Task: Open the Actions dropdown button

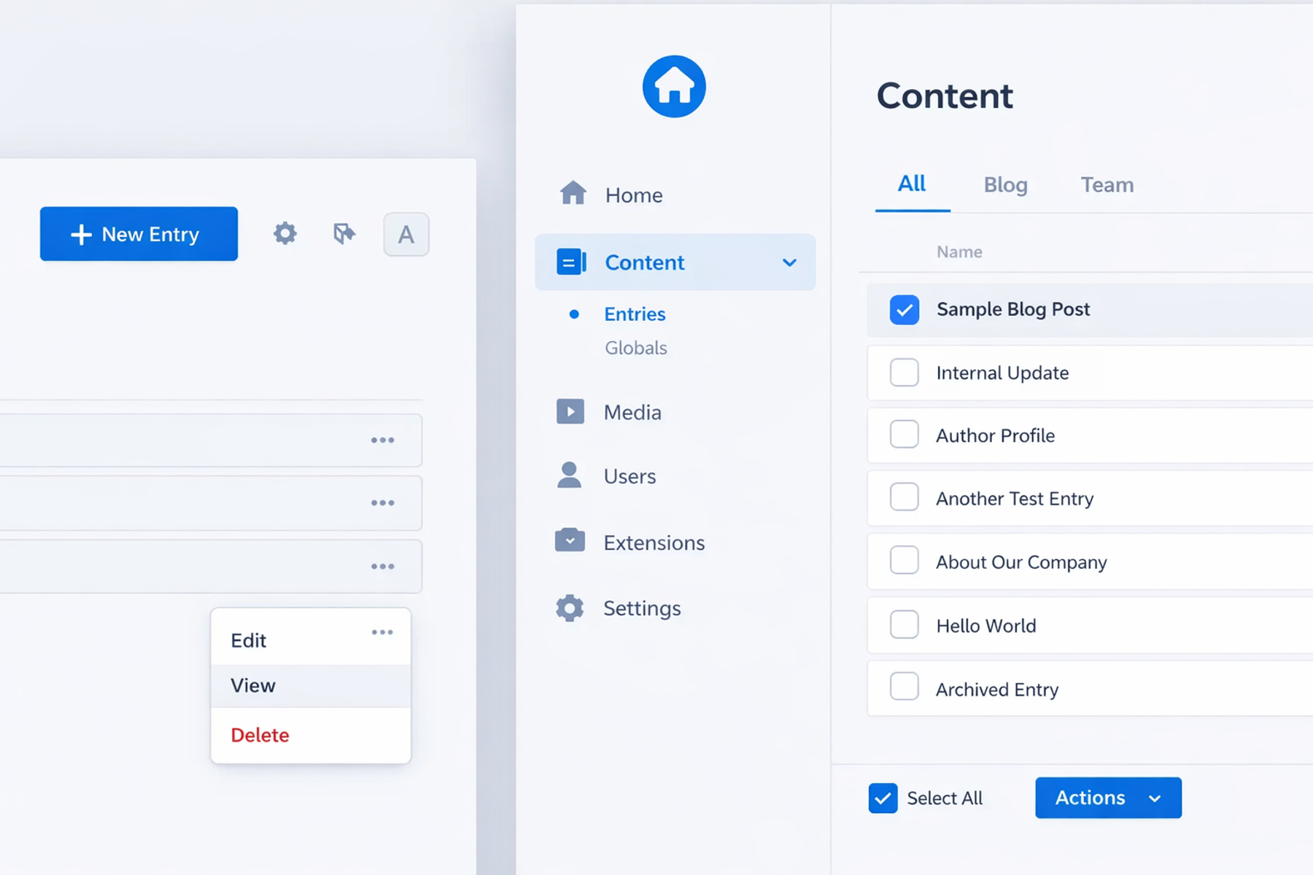Action: pos(1108,798)
